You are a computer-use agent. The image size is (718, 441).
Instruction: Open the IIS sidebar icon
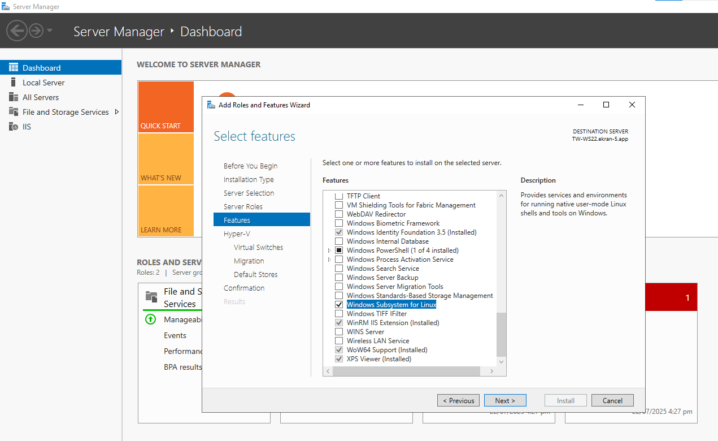point(14,127)
